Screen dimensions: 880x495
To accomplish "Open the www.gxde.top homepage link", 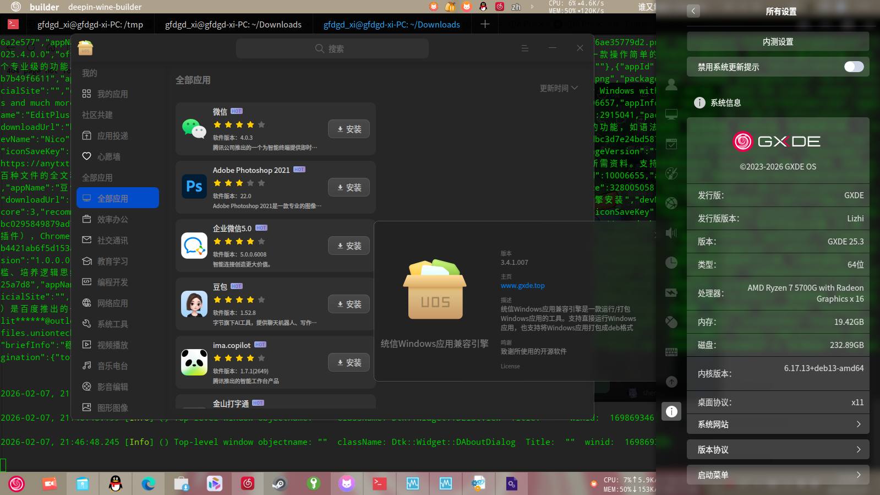I will pos(522,286).
